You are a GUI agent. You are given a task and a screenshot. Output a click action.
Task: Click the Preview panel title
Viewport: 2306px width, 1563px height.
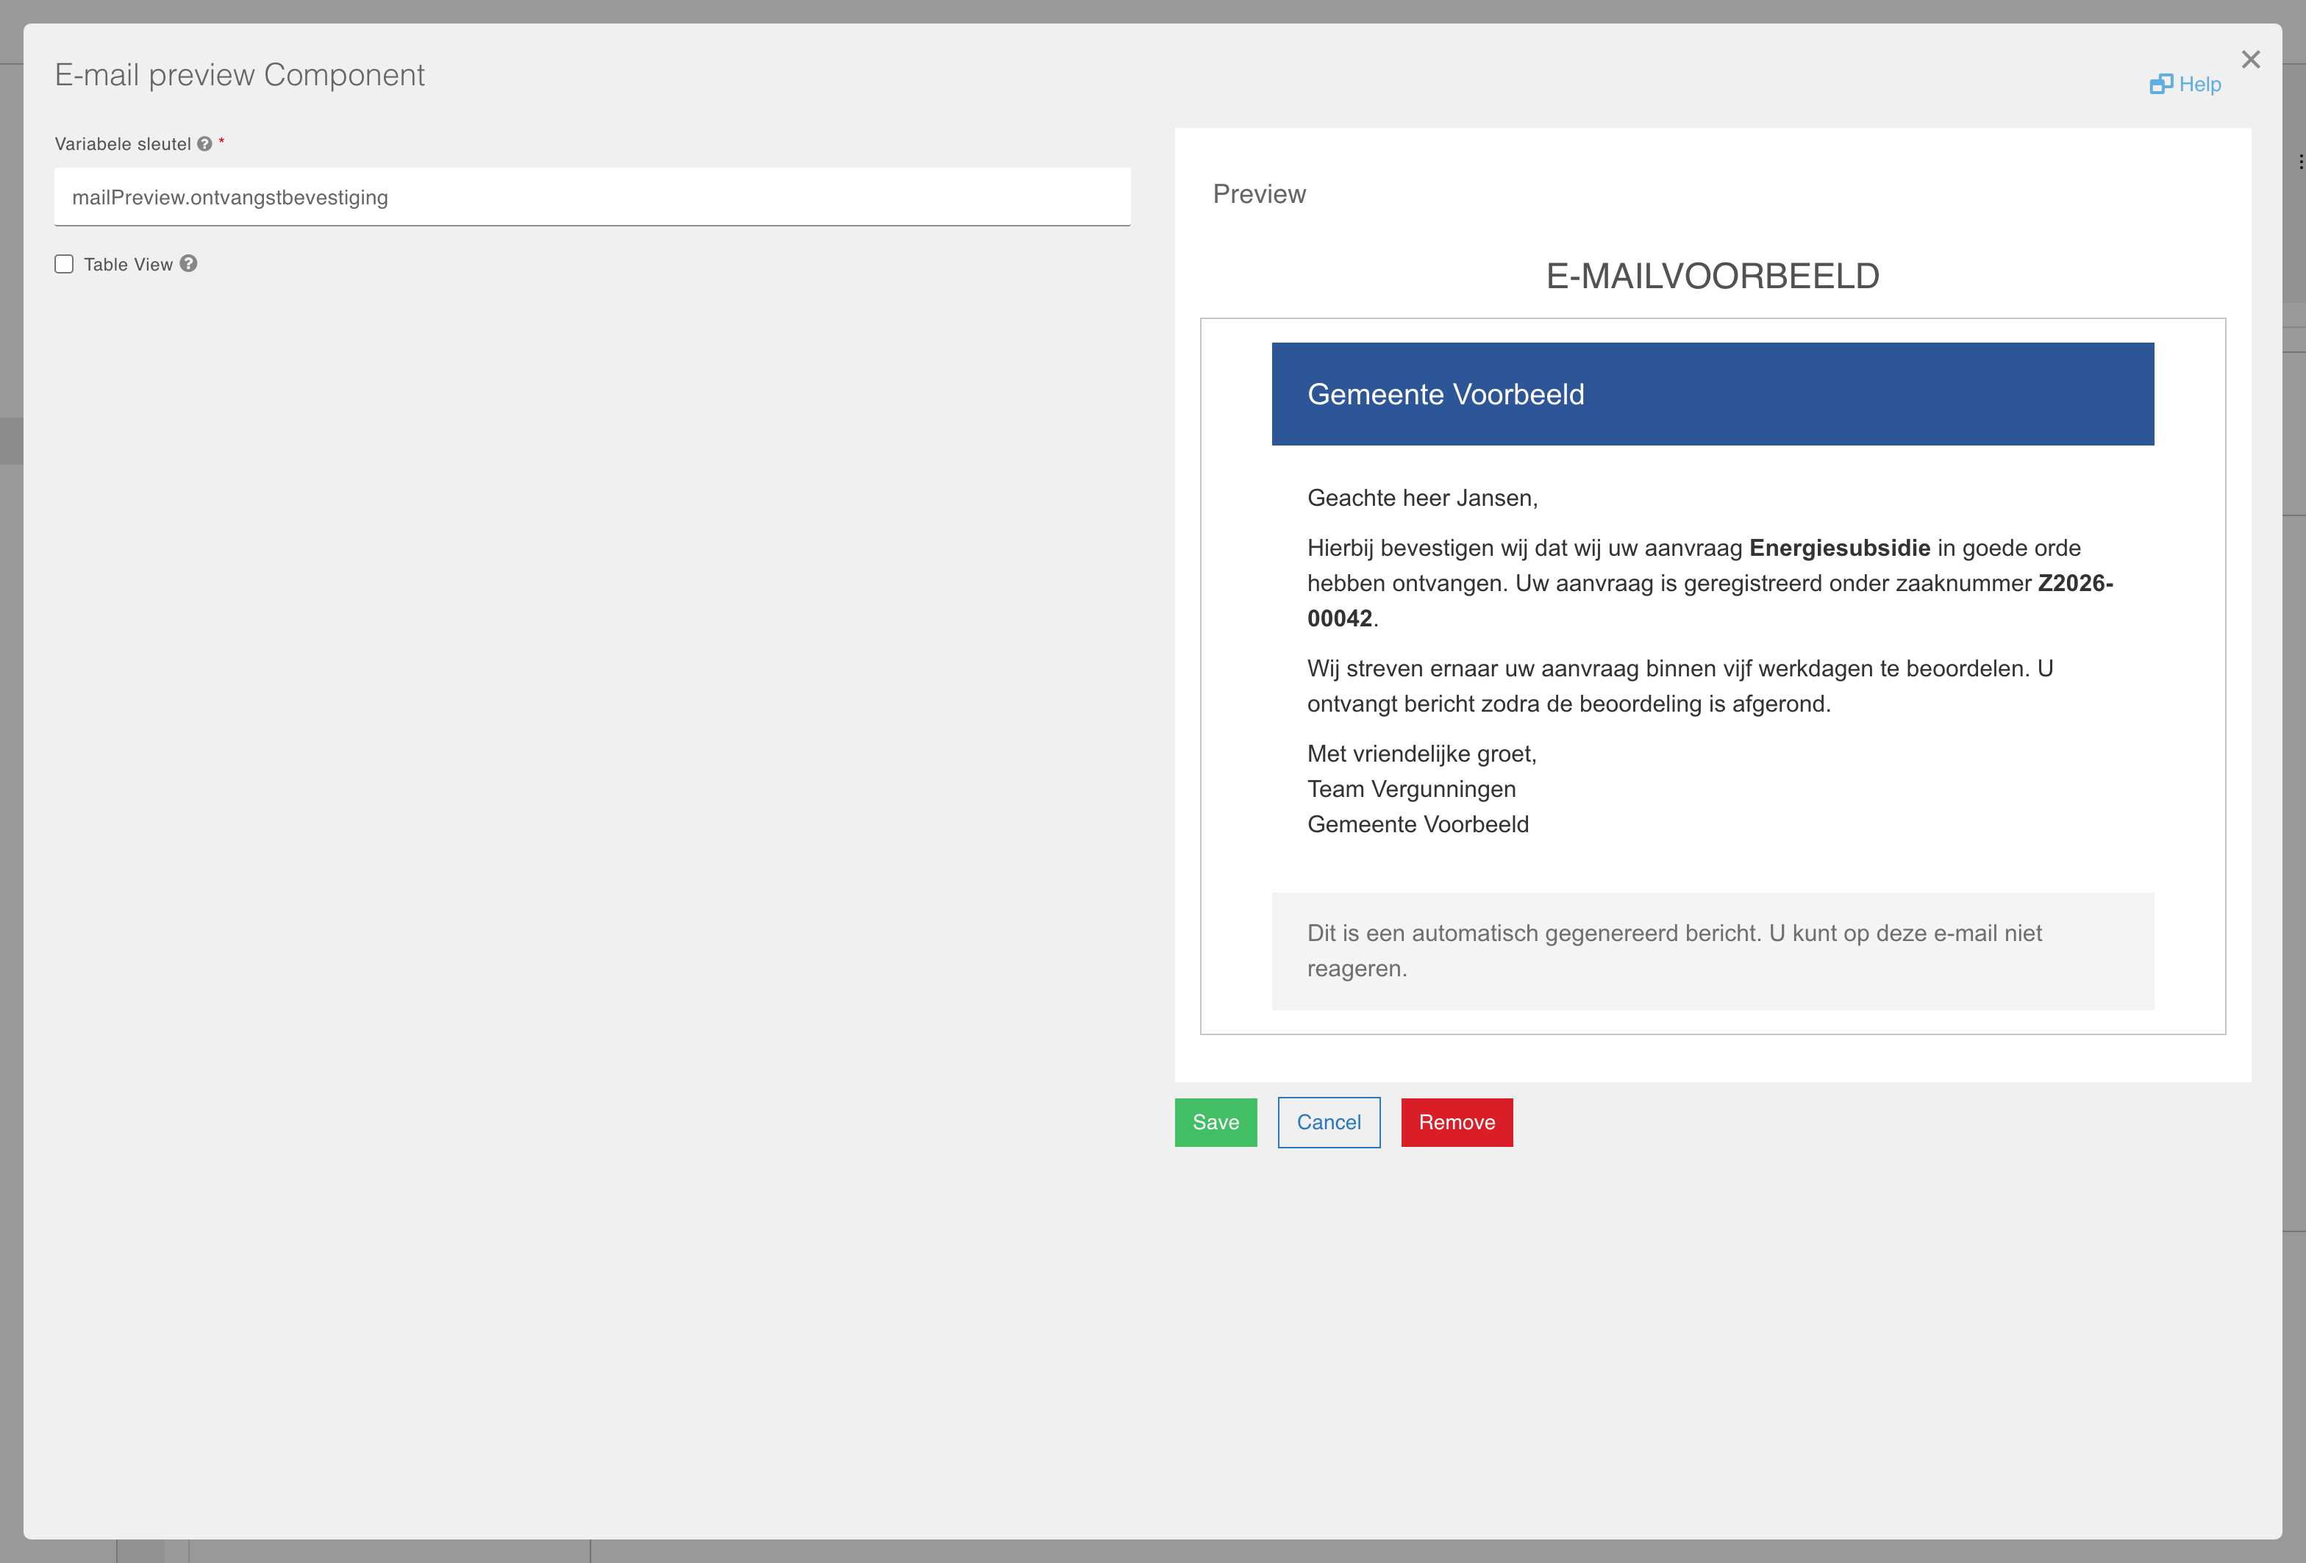(x=1259, y=193)
